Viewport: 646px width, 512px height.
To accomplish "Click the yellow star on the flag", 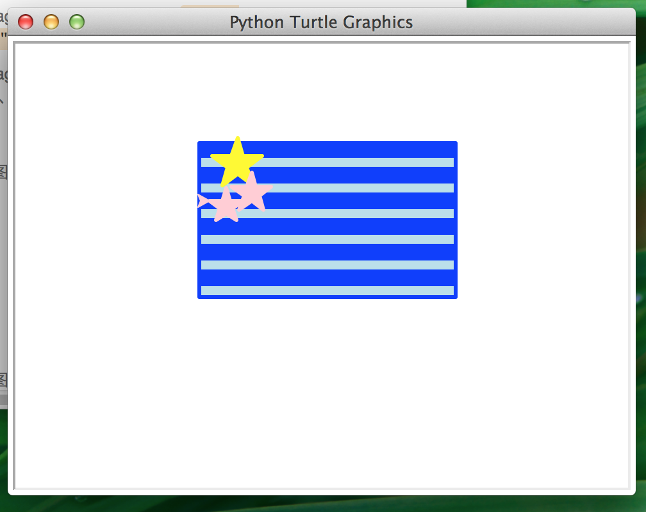I will 237,162.
